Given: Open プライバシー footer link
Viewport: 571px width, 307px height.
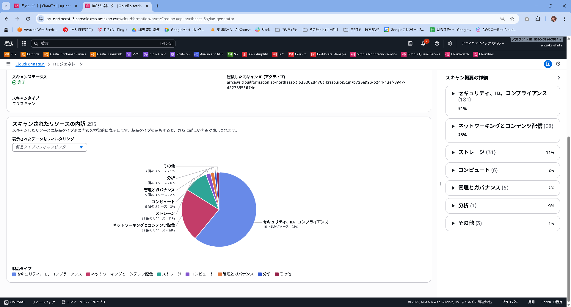Looking at the screenshot, I should click(512, 302).
